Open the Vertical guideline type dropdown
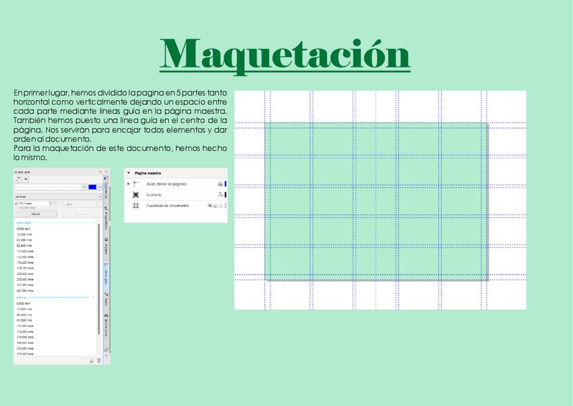 click(99, 196)
